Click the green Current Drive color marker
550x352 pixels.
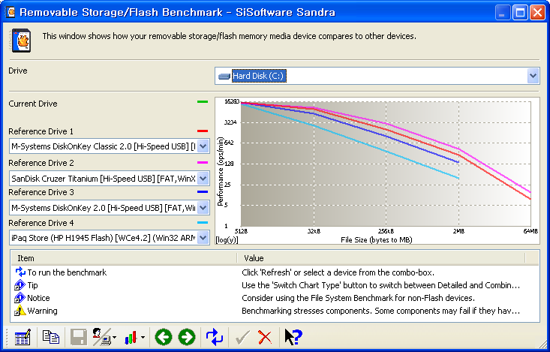coord(203,102)
